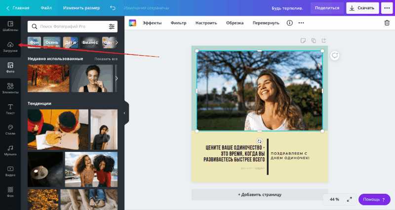Select the Элементы elements sidebar icon
395x210 pixels.
[10, 88]
